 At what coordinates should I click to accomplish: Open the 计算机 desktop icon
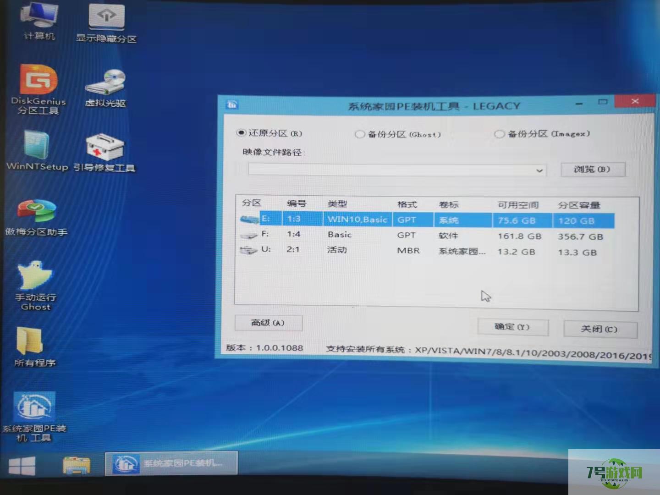tap(39, 21)
